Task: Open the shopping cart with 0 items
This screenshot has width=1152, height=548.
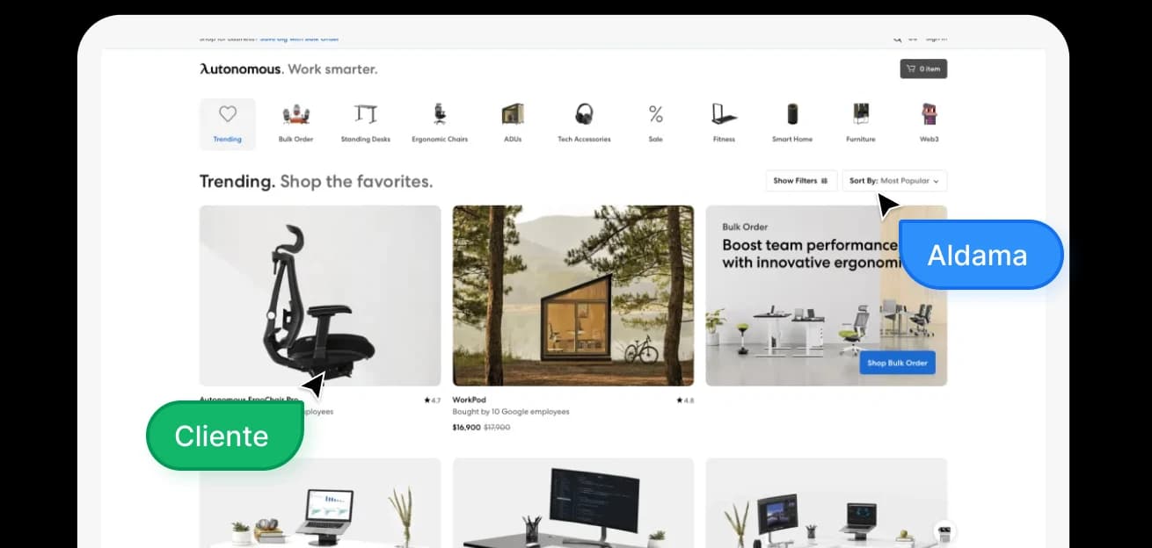Action: (923, 68)
